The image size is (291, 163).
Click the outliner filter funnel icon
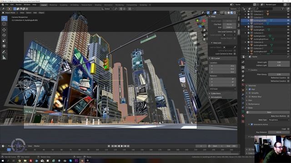pyautogui.click(x=283, y=9)
